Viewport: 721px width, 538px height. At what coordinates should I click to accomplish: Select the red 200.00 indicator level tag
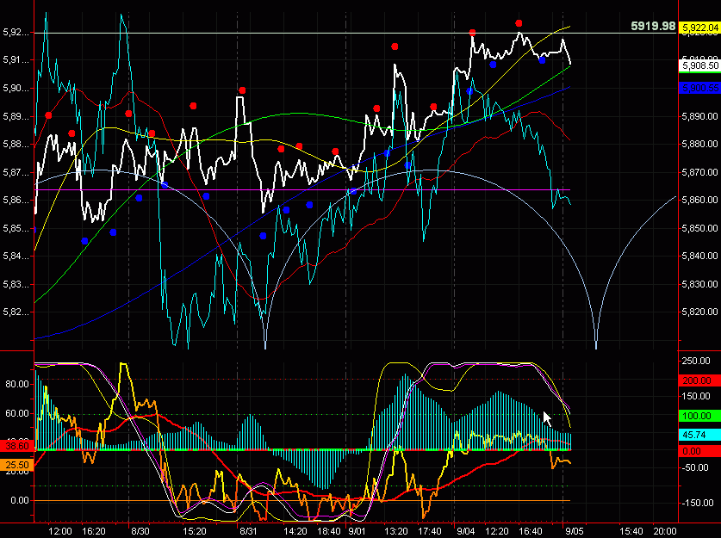point(699,380)
